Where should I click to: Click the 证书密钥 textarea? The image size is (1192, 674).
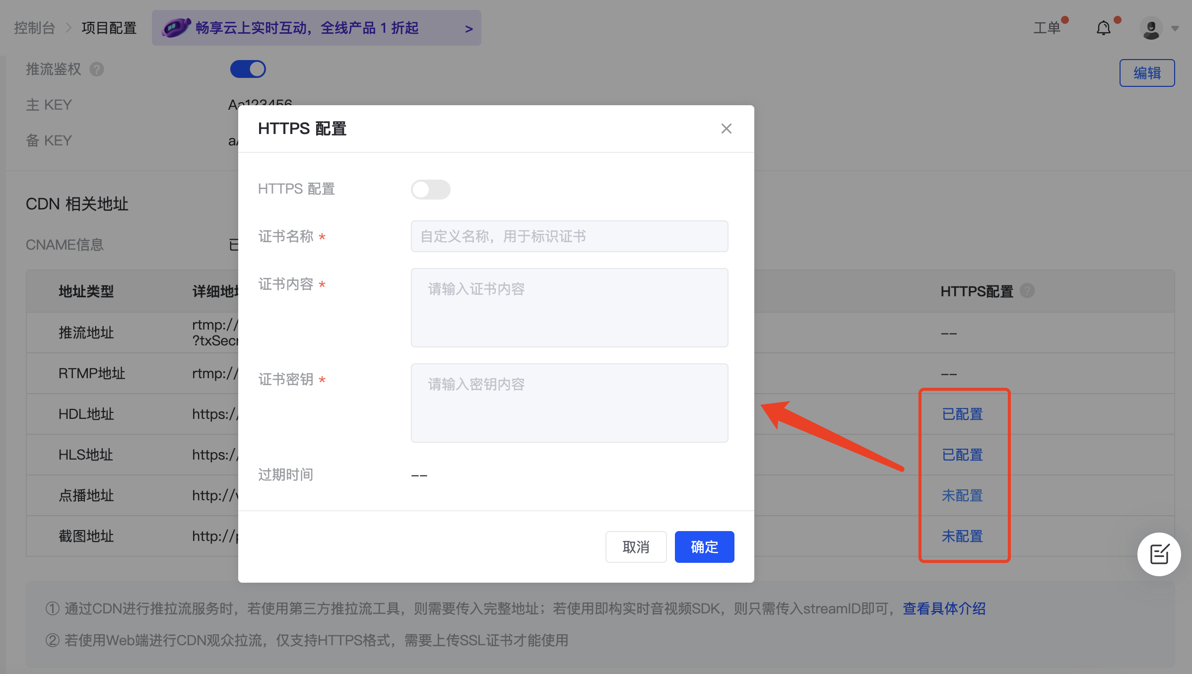pos(569,403)
